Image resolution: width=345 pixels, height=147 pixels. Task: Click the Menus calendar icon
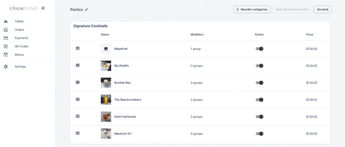pos(6,55)
